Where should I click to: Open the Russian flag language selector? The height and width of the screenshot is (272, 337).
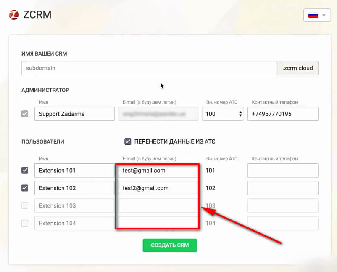[x=317, y=15]
